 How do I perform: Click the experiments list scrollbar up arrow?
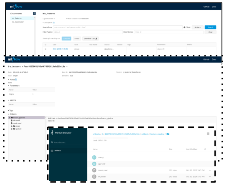[x=35, y=17]
